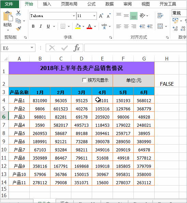
Task: Click the Cut scissors icon
Action: pos(18,13)
